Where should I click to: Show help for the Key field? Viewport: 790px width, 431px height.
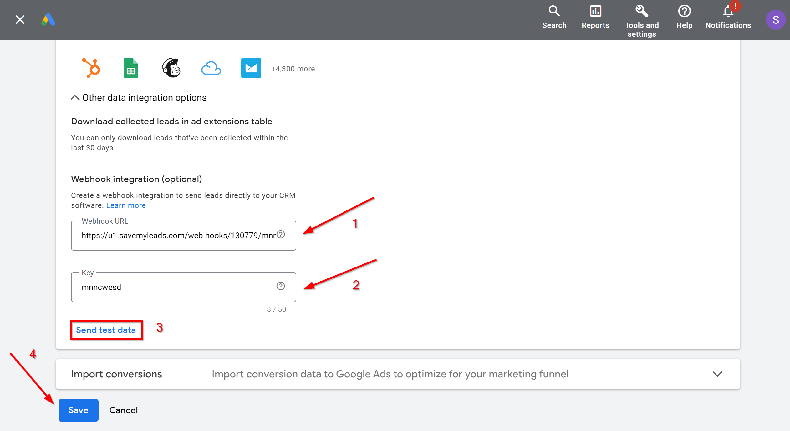click(x=281, y=286)
